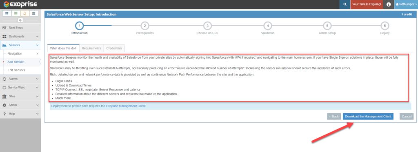The height and width of the screenshot is (152, 418).
Task: Switch to the Credentials tab
Action: tap(114, 48)
